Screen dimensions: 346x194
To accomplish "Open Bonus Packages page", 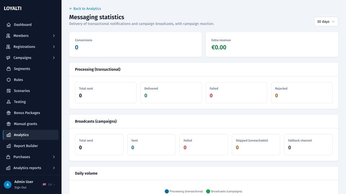I will click(31, 112).
